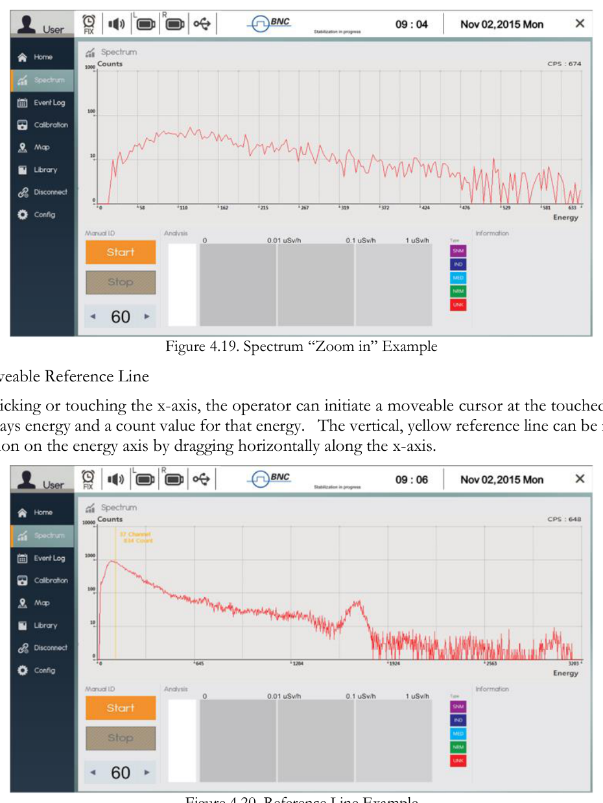
Task: Click the alarm FIX icon in the 09:06 screenshot
Action: (x=89, y=480)
